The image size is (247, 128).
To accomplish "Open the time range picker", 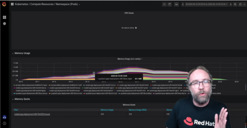I will click(207, 4).
